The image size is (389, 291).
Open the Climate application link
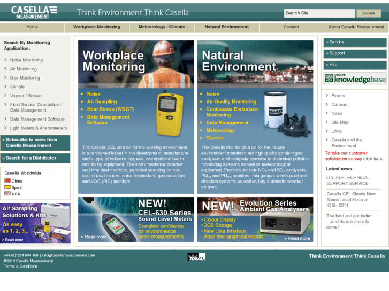[x=17, y=86]
